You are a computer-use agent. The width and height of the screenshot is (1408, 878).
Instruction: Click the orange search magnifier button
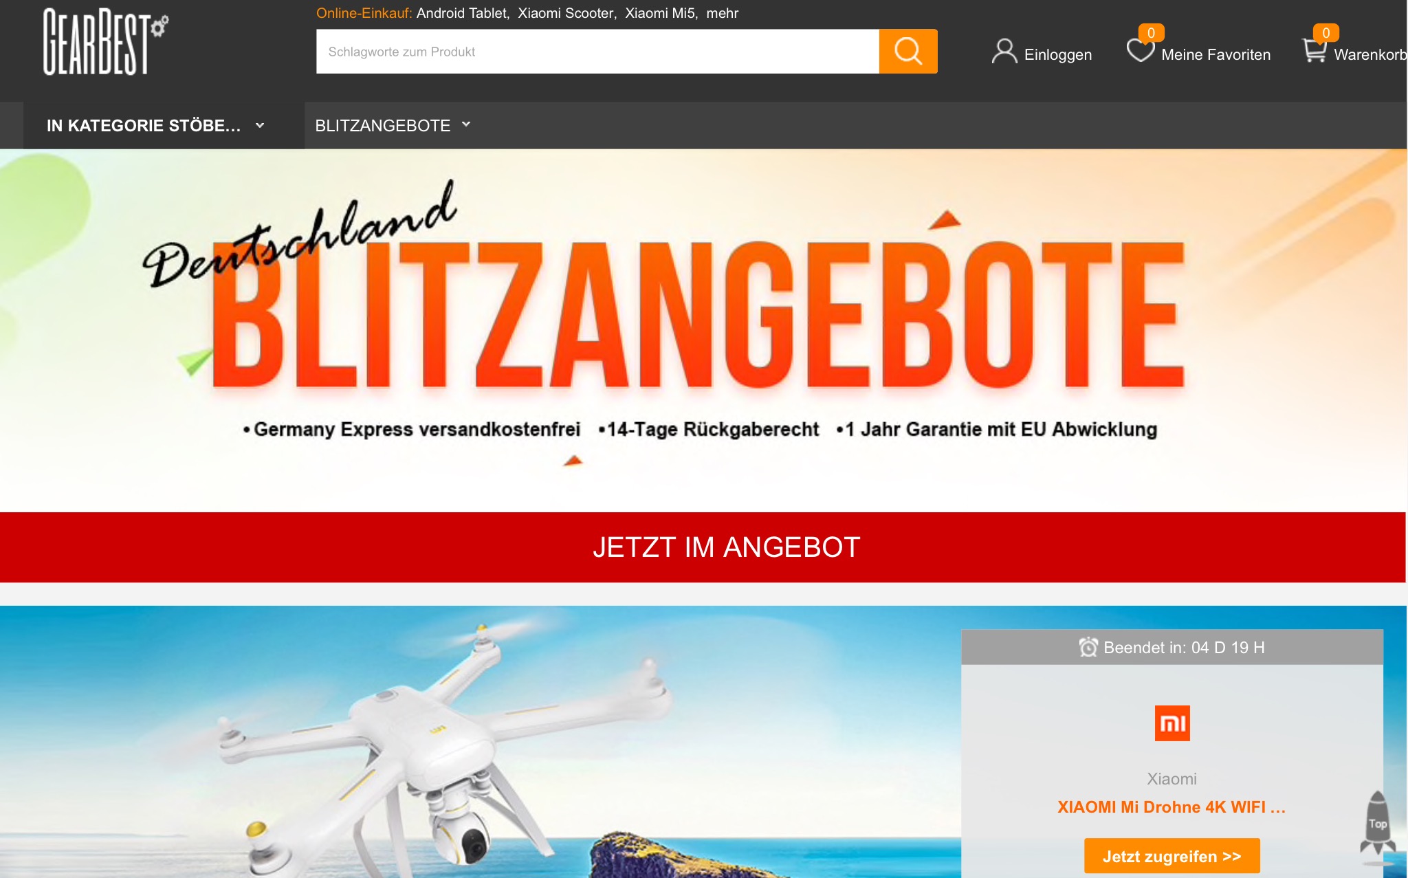click(907, 52)
